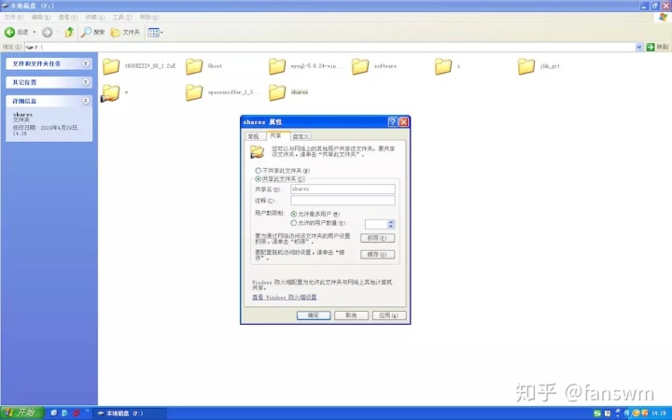The height and width of the screenshot is (420, 672).
Task: Click the 本地磁盘 (F:) taskbar button
Action: click(130, 413)
